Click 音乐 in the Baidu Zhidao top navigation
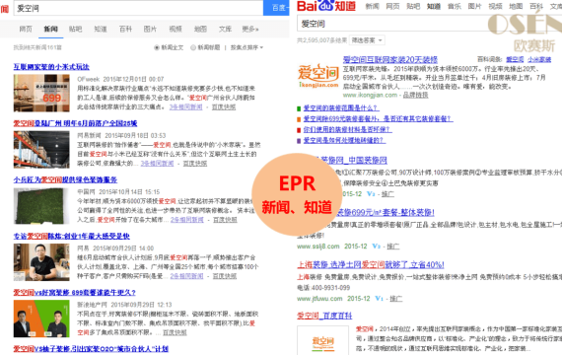Viewport: 562px width, 355px height. (x=455, y=7)
